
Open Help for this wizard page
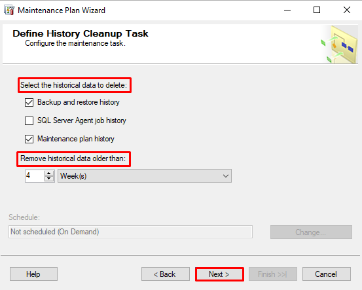coord(33,274)
